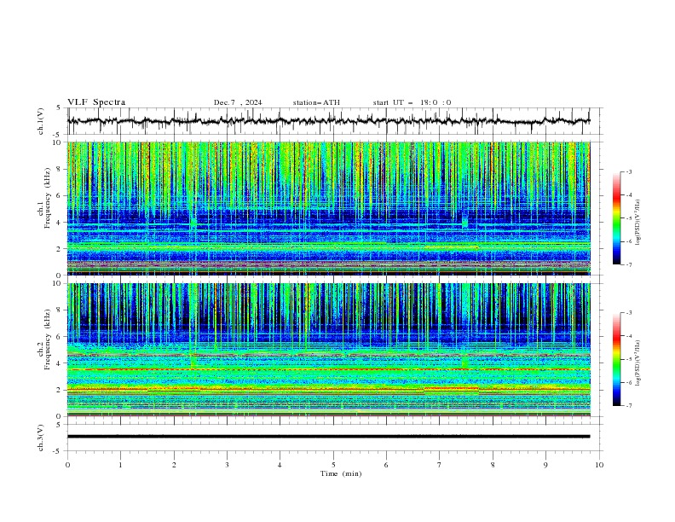Click the -7 label on ch.2 colorbar

(x=629, y=406)
